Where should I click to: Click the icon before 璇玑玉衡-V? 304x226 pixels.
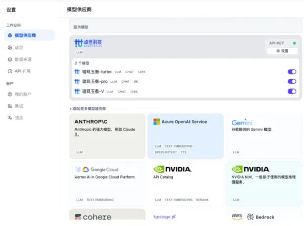point(77,91)
